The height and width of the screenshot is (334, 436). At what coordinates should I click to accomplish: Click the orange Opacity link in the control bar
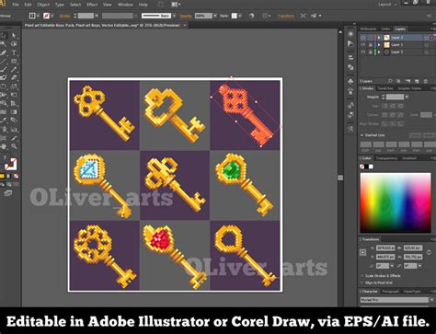click(186, 16)
